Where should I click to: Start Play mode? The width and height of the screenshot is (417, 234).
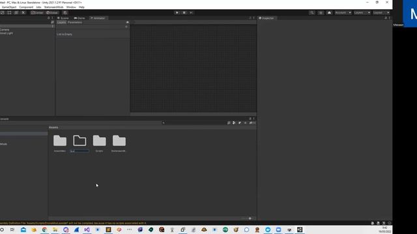(x=177, y=13)
